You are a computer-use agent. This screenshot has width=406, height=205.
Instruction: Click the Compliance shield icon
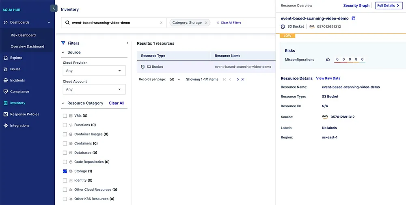coord(6,92)
